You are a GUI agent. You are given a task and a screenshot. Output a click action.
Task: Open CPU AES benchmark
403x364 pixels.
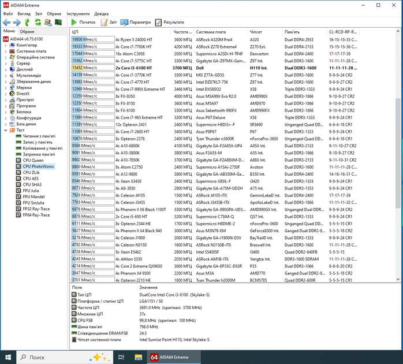click(x=31, y=179)
